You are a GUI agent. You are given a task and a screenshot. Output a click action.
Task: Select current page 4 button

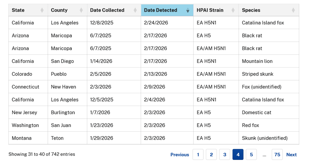pos(238,155)
